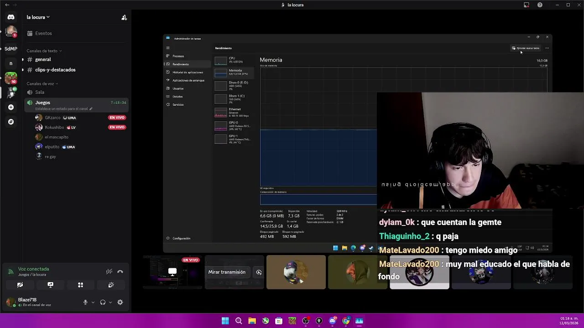
Task: Open taskbar search magnifier
Action: click(239, 321)
